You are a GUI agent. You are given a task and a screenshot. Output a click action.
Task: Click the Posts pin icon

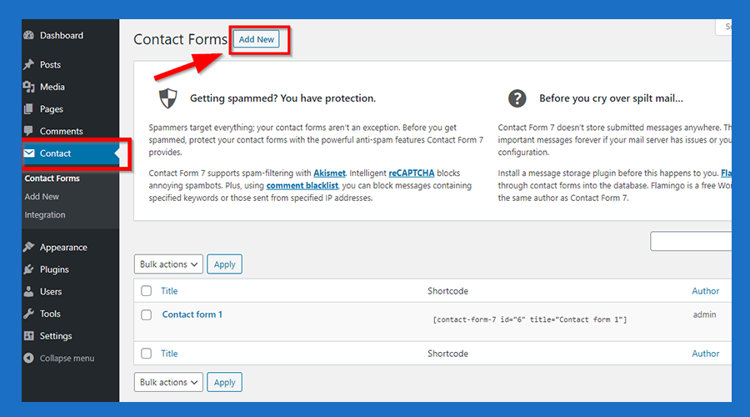pos(29,65)
